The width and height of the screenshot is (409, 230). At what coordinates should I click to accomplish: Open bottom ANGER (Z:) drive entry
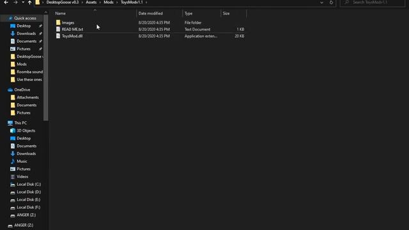coord(24,225)
